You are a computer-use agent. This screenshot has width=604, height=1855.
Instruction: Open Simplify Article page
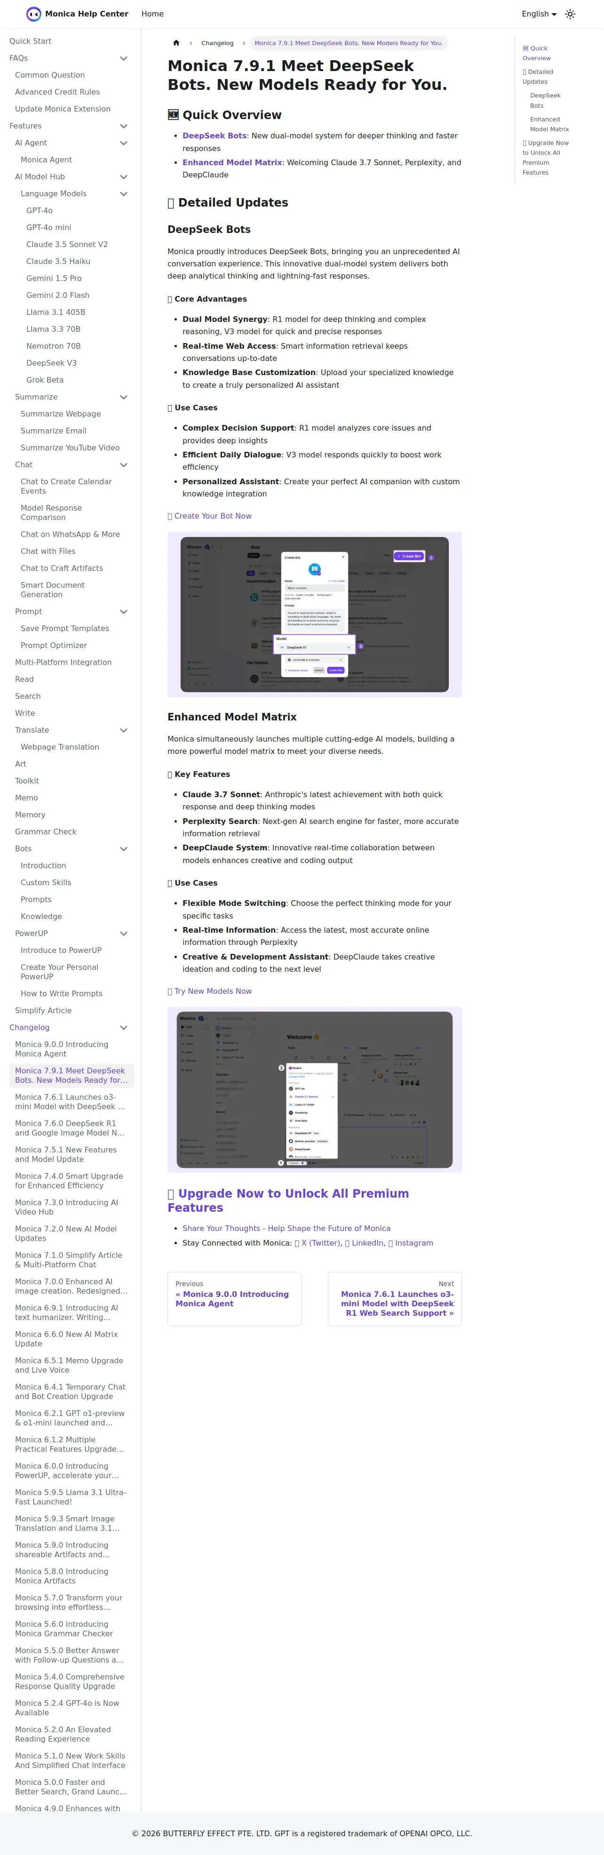(43, 1010)
